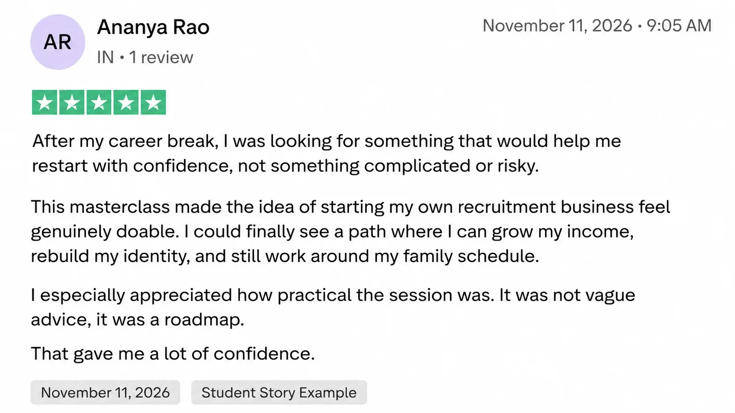Select the Student Story Example tag
The width and height of the screenshot is (735, 413).
point(279,392)
